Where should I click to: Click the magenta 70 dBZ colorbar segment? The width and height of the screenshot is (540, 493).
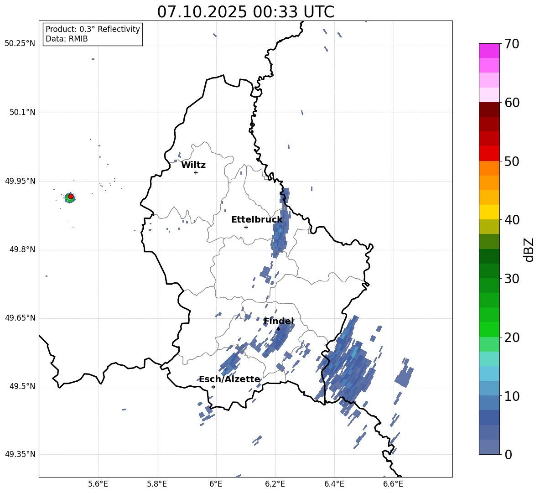click(489, 51)
